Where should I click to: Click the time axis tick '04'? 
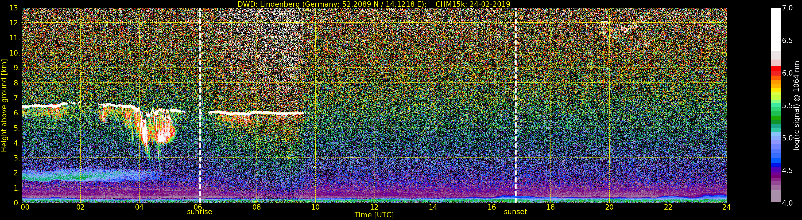(139, 207)
